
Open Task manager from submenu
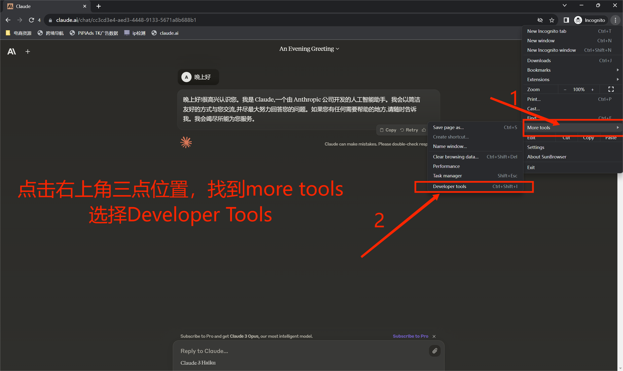(x=475, y=176)
